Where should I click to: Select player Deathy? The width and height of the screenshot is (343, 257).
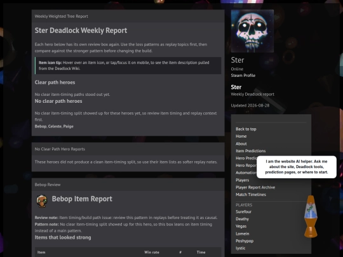tap(242, 219)
